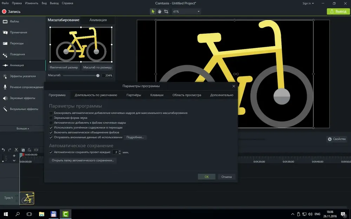Click the Undo arrow above timeline

pos(3,150)
